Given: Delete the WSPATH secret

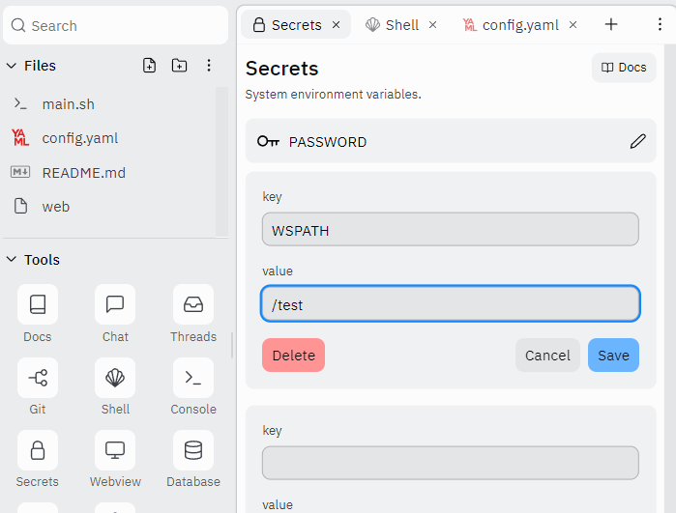Looking at the screenshot, I should tap(293, 355).
